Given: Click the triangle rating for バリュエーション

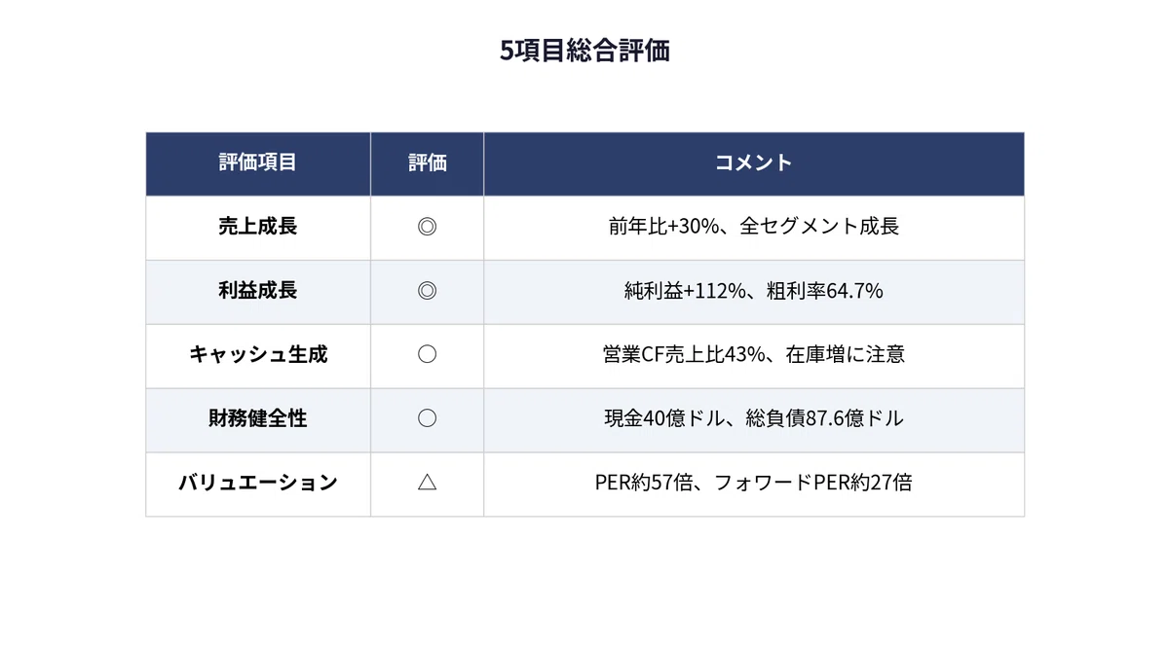Looking at the screenshot, I should coord(427,483).
